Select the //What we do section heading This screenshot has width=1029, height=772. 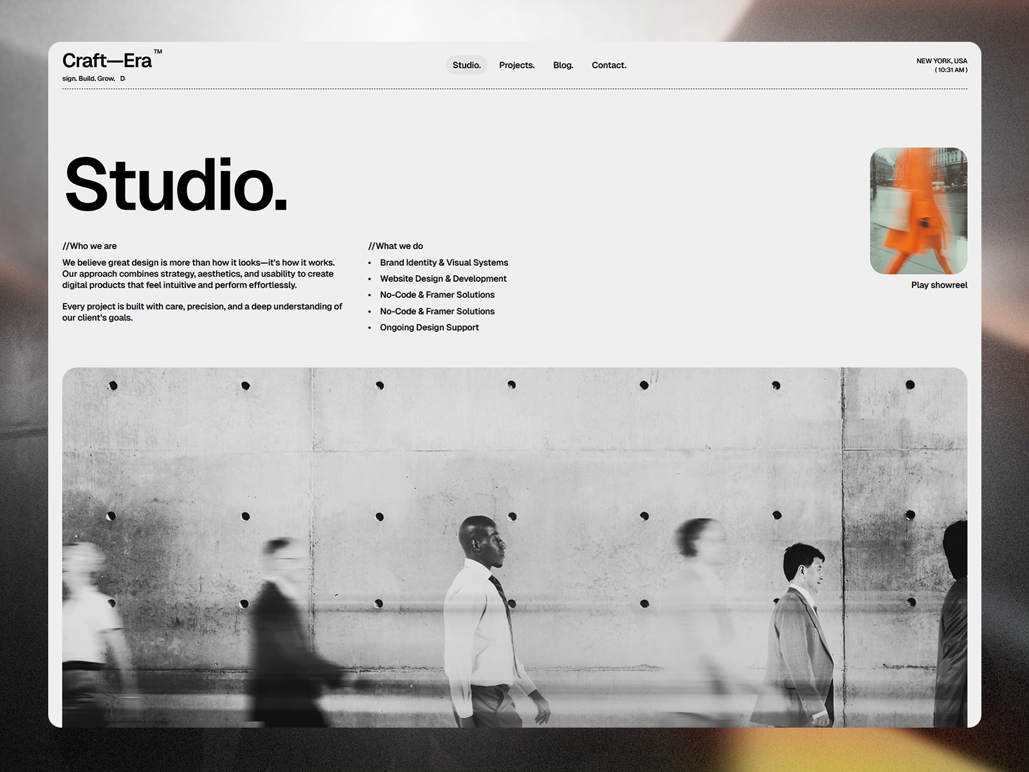[396, 246]
